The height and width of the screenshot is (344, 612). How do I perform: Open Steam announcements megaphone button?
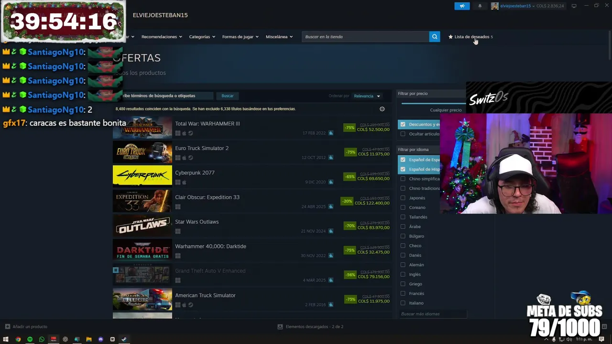click(x=462, y=6)
